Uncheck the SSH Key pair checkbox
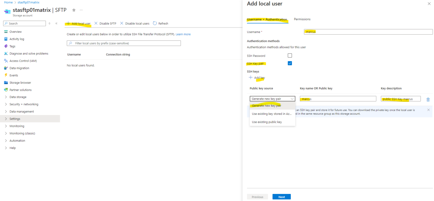The width and height of the screenshot is (434, 201). click(290, 63)
